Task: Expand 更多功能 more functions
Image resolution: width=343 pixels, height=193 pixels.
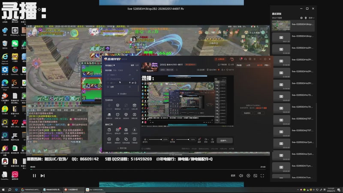Action: pos(122,148)
